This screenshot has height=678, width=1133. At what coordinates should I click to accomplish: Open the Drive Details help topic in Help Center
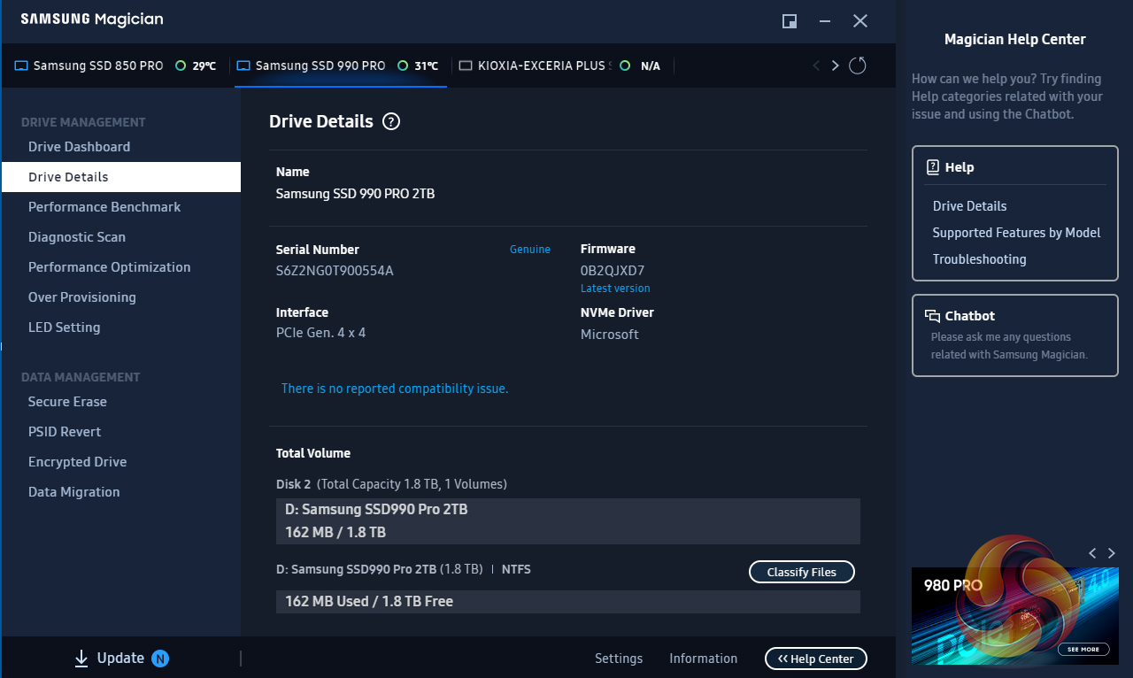(969, 206)
